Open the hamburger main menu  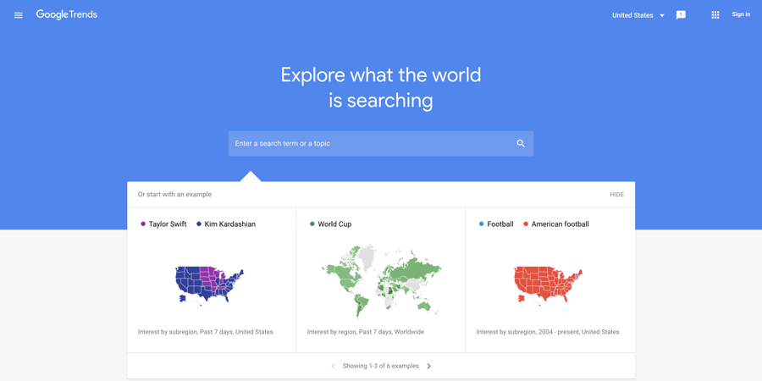(x=19, y=15)
